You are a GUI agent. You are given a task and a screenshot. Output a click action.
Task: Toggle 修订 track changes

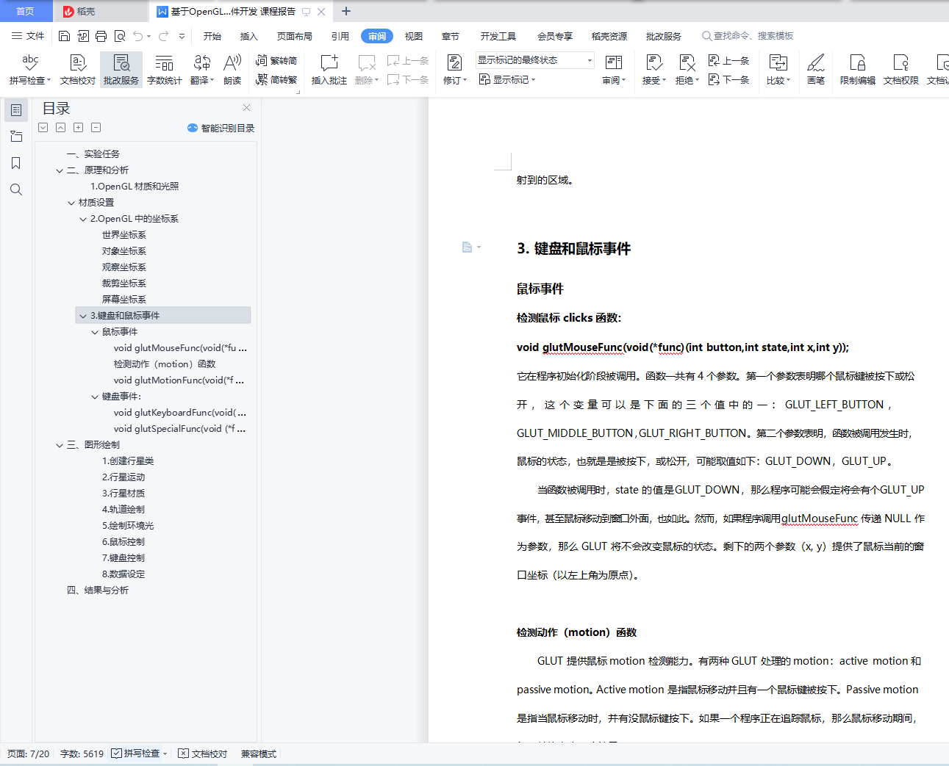(454, 70)
